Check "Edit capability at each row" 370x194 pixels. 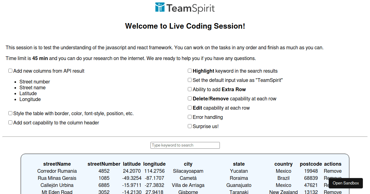point(190,107)
